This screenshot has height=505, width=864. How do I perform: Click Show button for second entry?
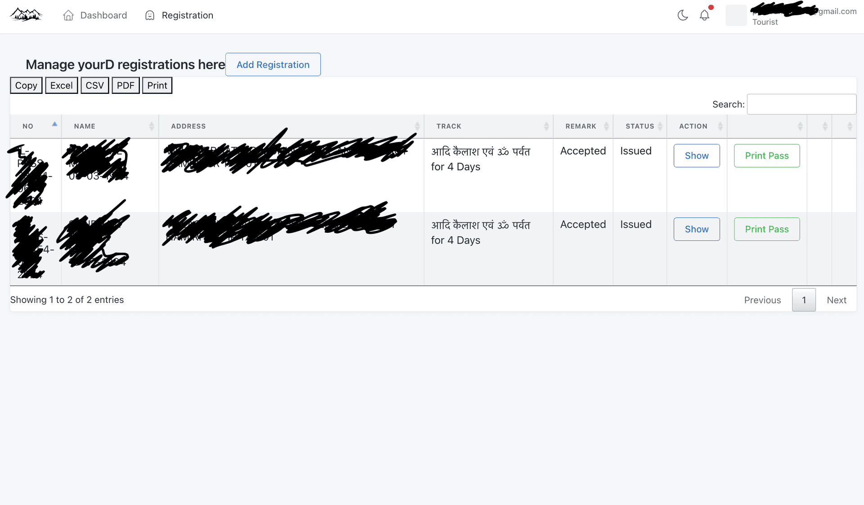tap(697, 229)
